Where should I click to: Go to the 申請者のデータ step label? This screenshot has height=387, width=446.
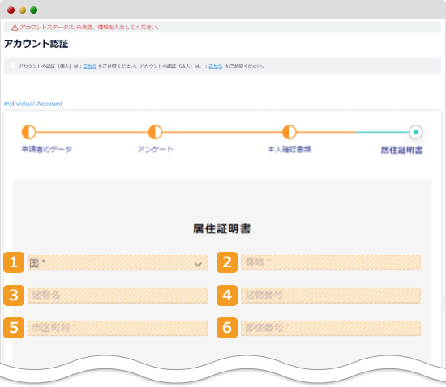tap(47, 149)
